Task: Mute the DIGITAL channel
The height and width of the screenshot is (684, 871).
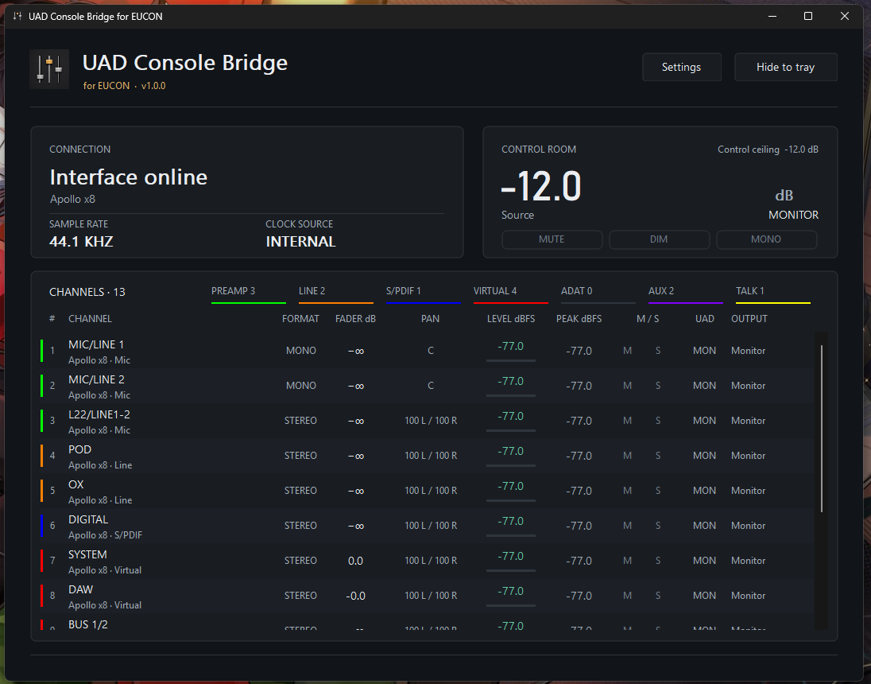Action: tap(627, 526)
